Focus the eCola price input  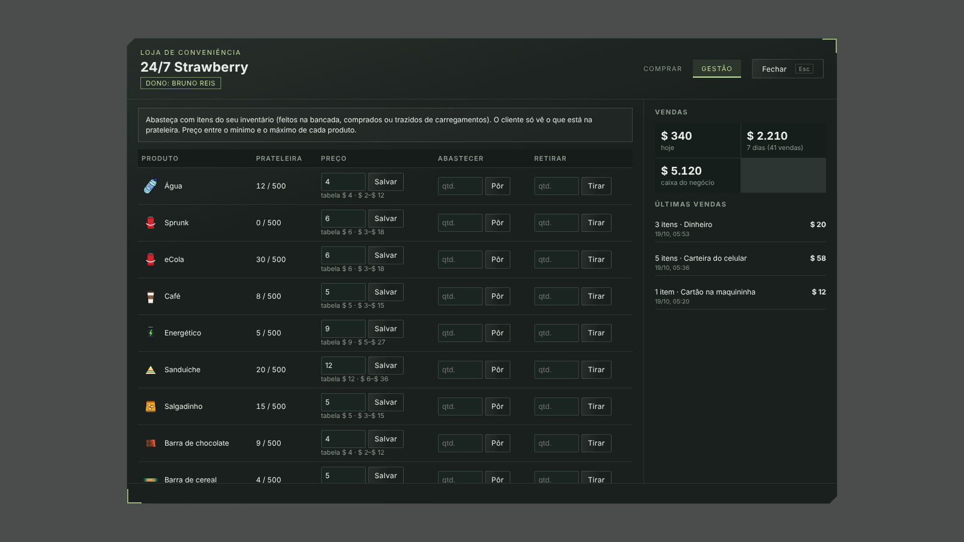(343, 255)
